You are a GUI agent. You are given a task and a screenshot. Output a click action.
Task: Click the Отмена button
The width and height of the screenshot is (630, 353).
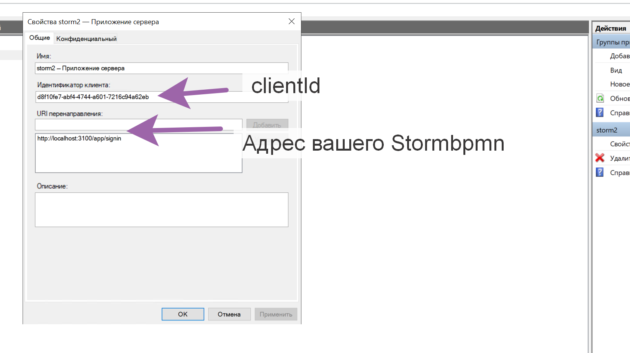pos(229,314)
